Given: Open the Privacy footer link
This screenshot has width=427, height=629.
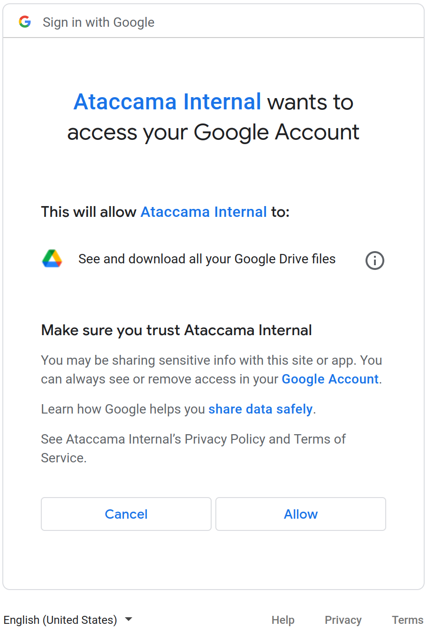Looking at the screenshot, I should (343, 620).
